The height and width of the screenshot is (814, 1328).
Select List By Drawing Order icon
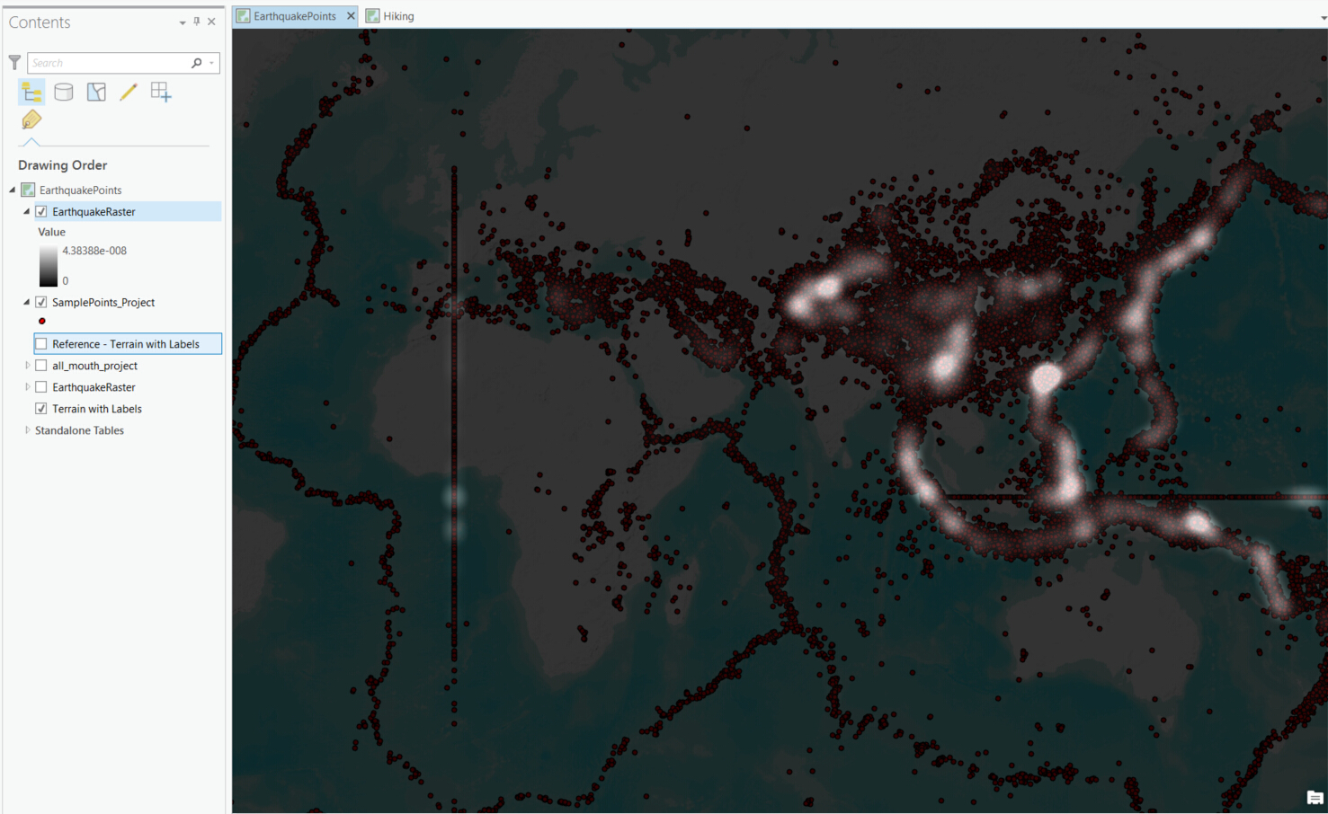point(31,92)
